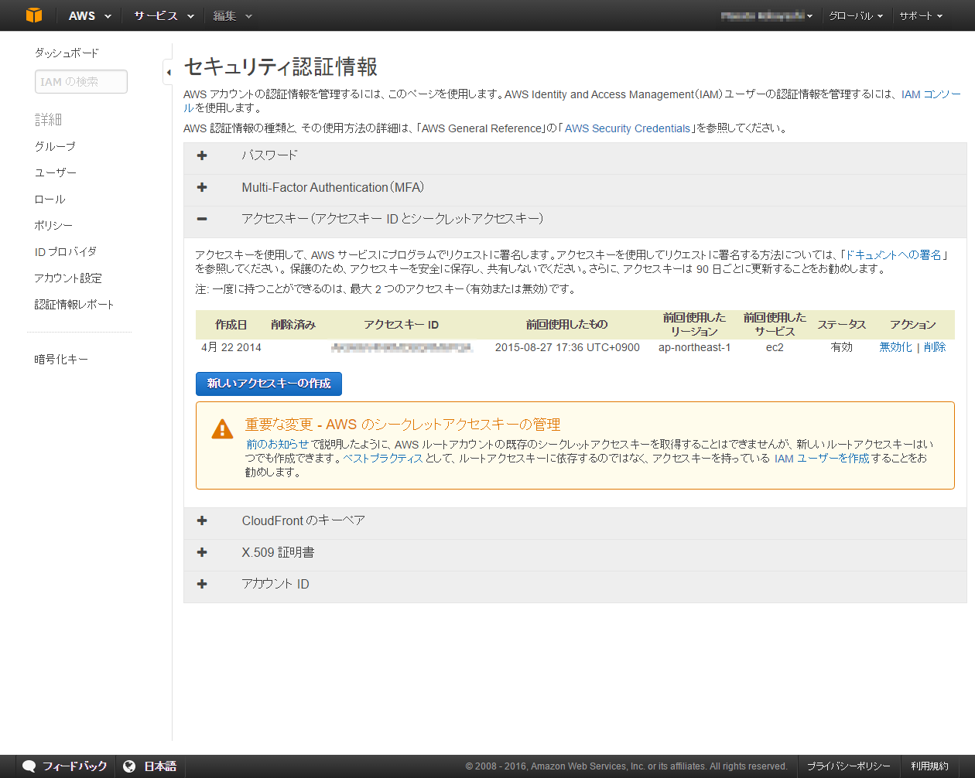Viewport: 975px width, 778px height.
Task: Click the アクセスキー ID column header
Action: pyautogui.click(x=401, y=325)
